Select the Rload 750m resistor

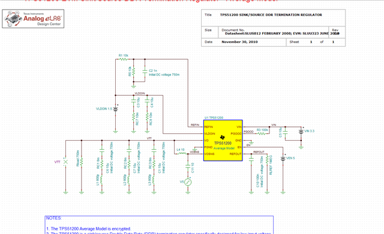(82, 162)
